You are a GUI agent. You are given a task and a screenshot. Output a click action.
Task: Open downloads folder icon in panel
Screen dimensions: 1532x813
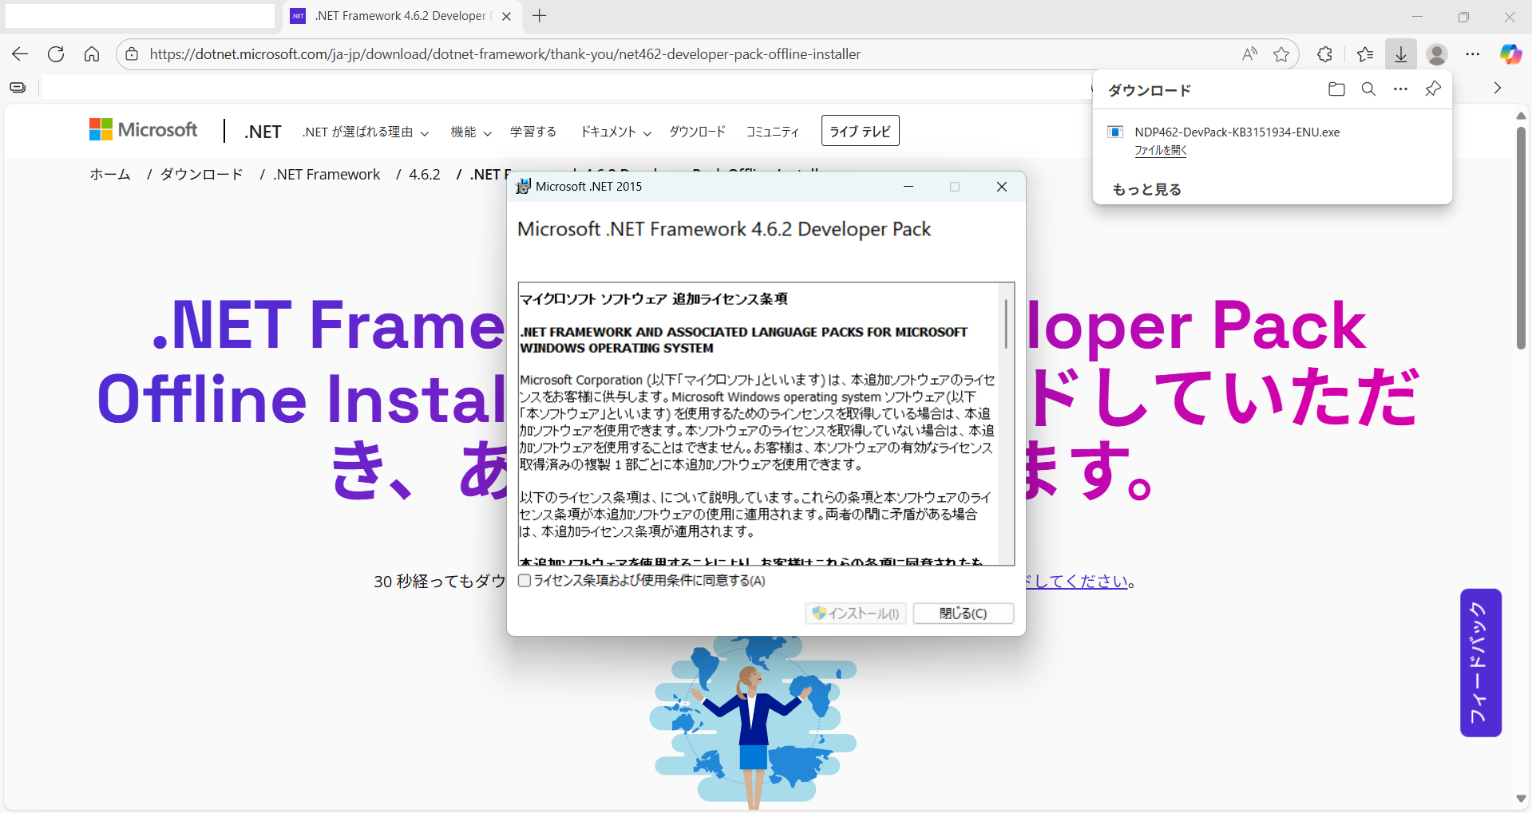click(x=1336, y=89)
